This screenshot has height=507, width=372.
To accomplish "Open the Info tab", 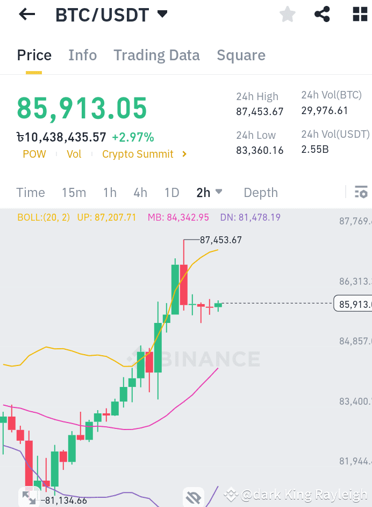I will pyautogui.click(x=82, y=55).
